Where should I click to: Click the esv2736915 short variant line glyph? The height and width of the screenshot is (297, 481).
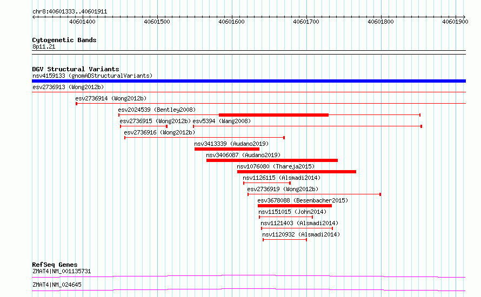144,126
